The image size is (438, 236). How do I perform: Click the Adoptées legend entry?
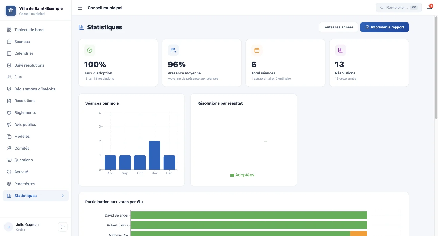pyautogui.click(x=242, y=175)
